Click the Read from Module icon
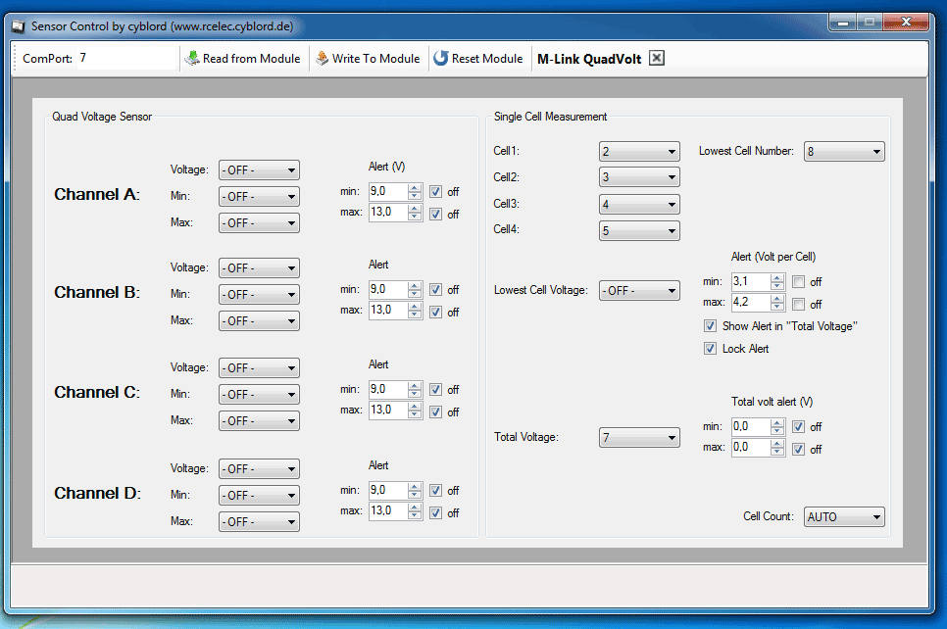 (x=192, y=58)
